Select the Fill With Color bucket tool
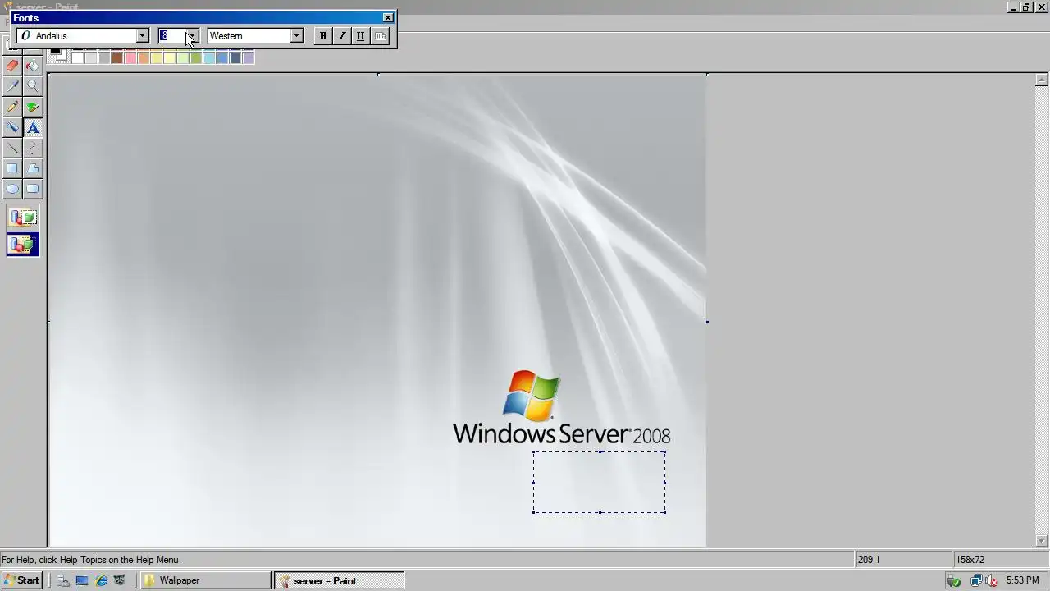Screen dimensions: 1050x591 33,66
